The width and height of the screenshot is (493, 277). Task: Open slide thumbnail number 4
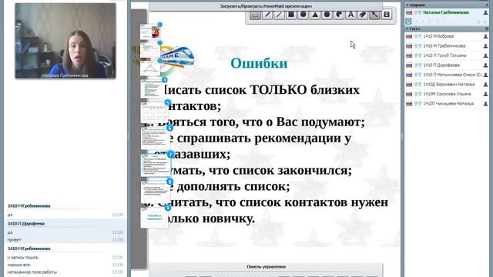coord(153,89)
